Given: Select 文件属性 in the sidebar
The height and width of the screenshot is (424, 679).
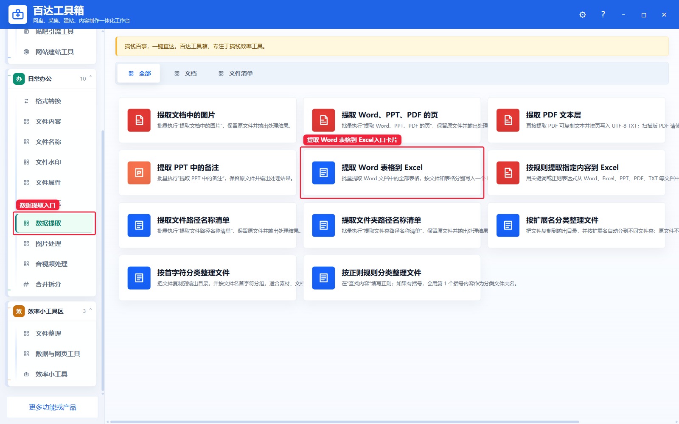Looking at the screenshot, I should click(54, 182).
